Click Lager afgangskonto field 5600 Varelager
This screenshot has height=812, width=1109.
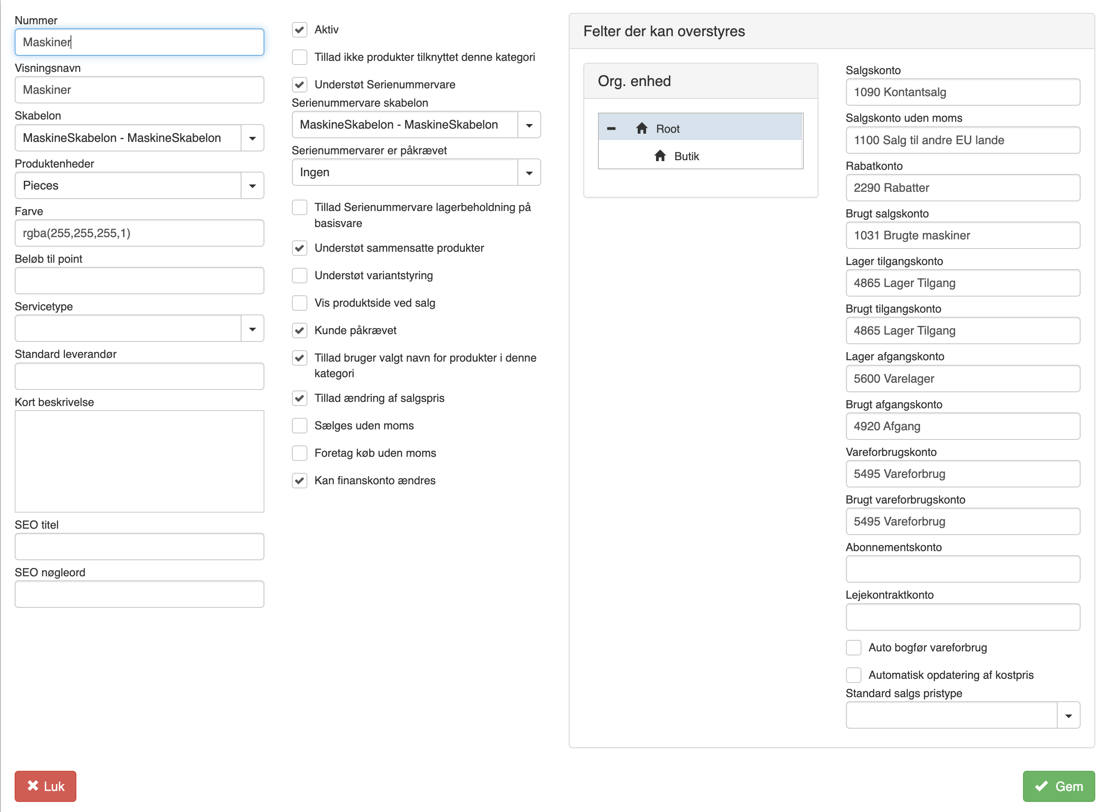963,379
